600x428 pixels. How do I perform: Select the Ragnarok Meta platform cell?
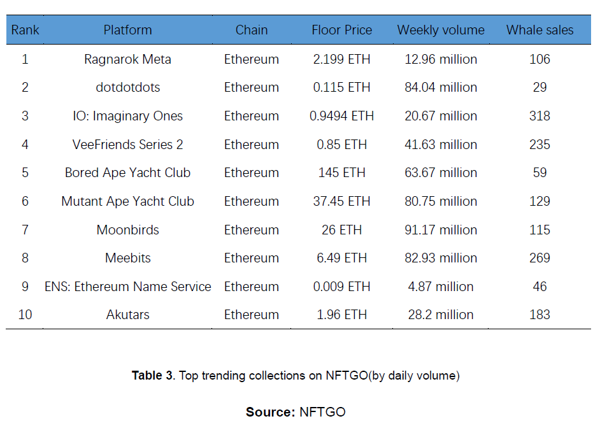point(128,59)
